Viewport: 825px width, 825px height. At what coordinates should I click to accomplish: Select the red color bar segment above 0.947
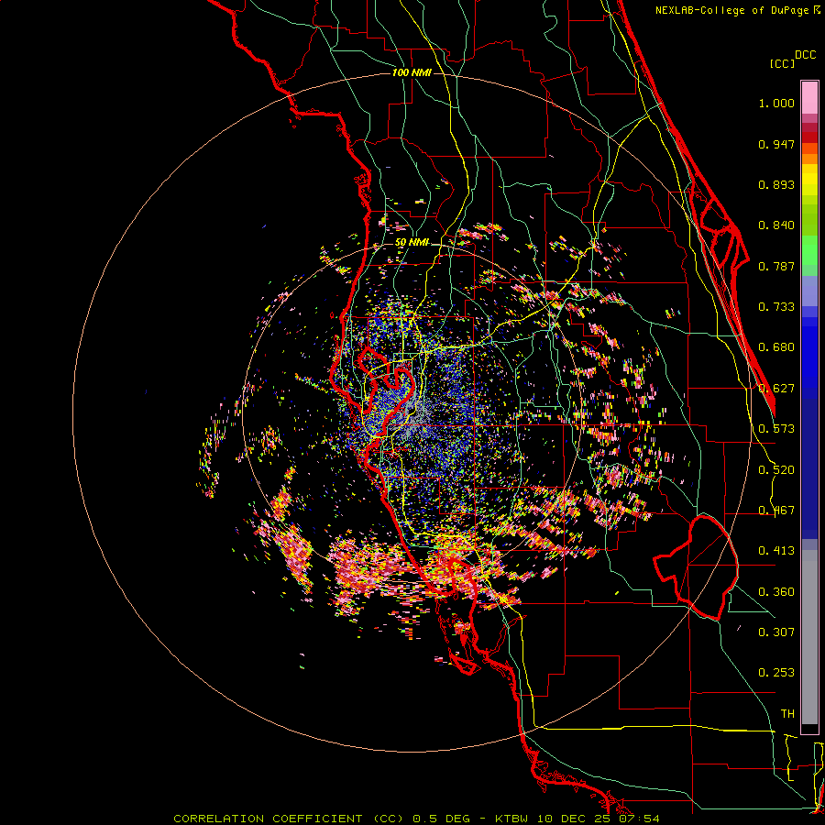pyautogui.click(x=809, y=137)
